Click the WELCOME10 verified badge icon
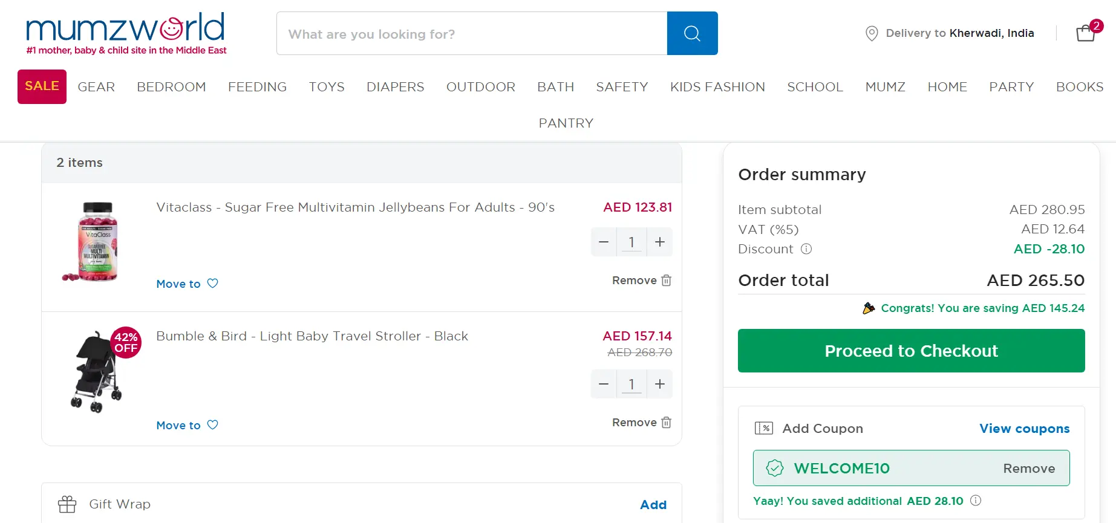This screenshot has width=1116, height=523. 775,468
